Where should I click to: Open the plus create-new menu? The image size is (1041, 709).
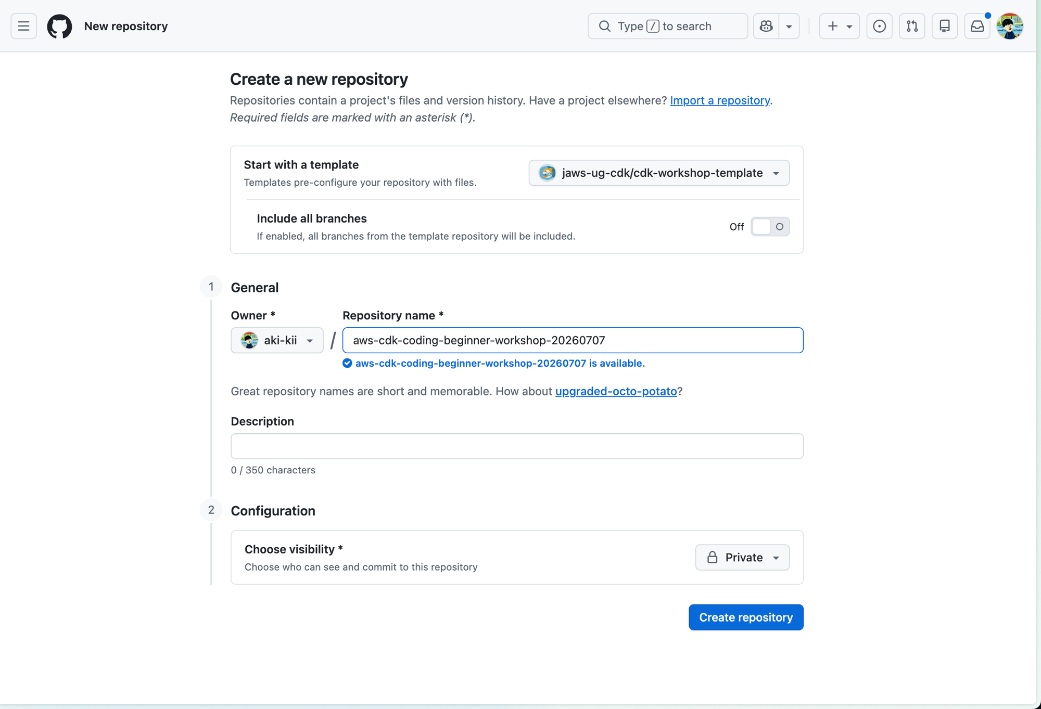point(839,26)
